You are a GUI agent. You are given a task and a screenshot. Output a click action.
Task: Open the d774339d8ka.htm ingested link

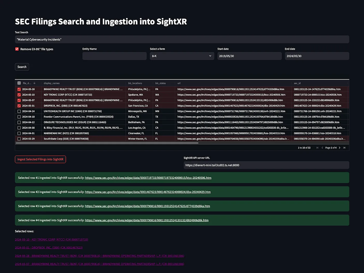pyautogui.click(x=147, y=206)
